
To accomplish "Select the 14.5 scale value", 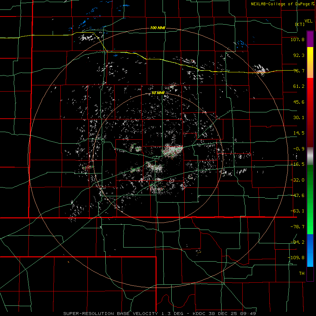I will [x=299, y=133].
